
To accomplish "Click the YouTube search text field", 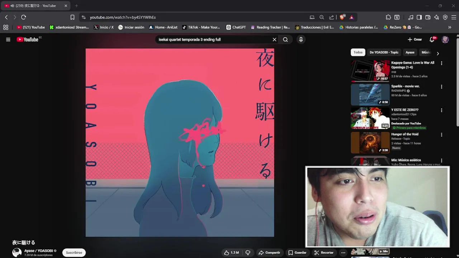I will tap(214, 39).
